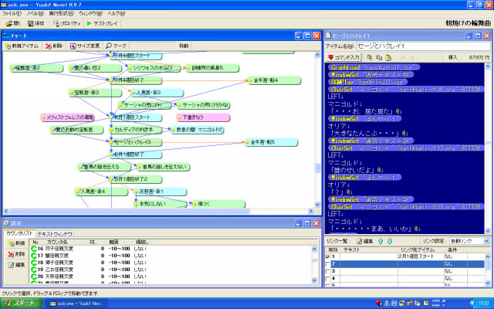
Task: Open a file with the 開く toolbar button
Action: click(x=14, y=23)
